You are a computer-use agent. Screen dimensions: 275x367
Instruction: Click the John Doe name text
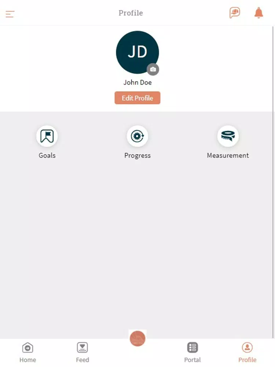137,82
